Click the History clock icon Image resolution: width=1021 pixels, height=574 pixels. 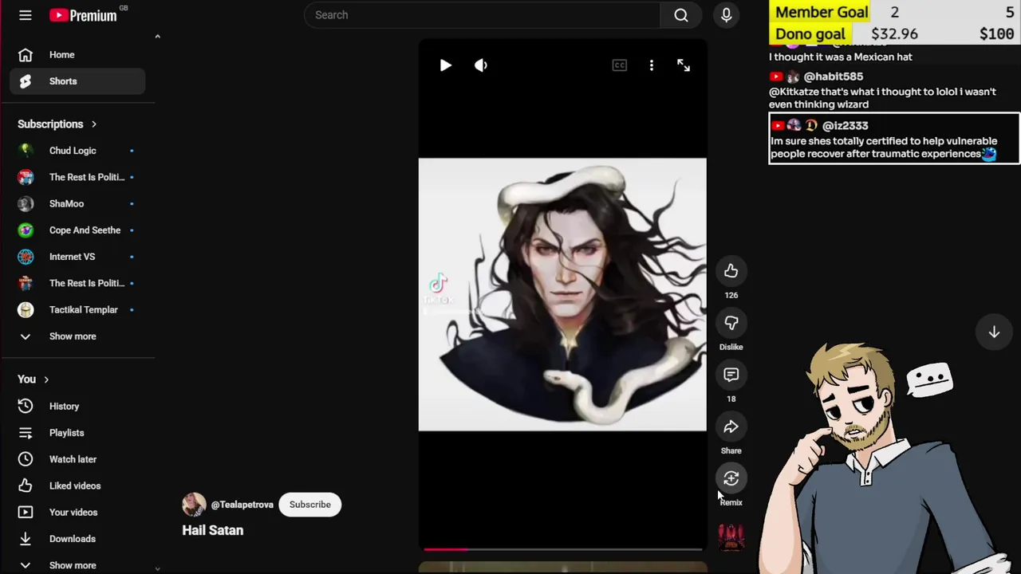coord(26,407)
